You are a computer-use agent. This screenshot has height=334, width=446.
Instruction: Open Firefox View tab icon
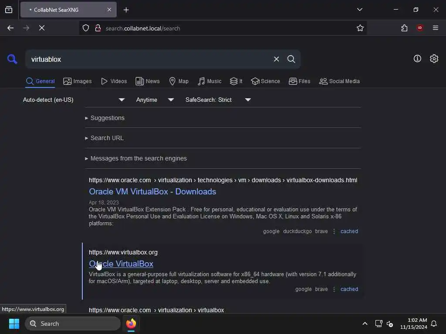(x=9, y=10)
